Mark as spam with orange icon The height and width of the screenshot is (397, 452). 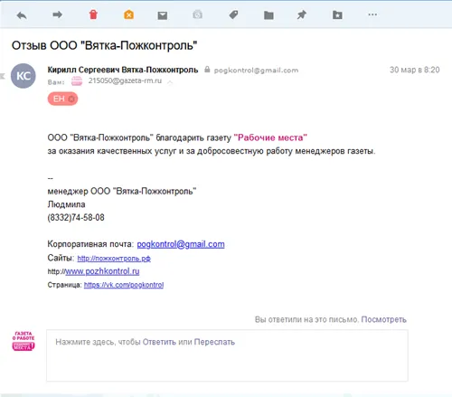click(x=128, y=14)
